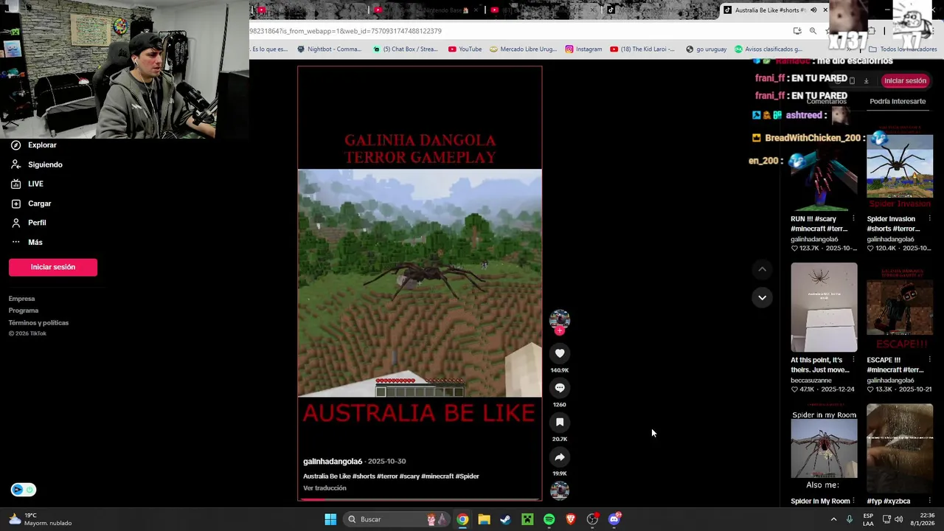Screen dimensions: 944x531
Task: Open Mercado Libre Uruguay bookmark
Action: [523, 49]
